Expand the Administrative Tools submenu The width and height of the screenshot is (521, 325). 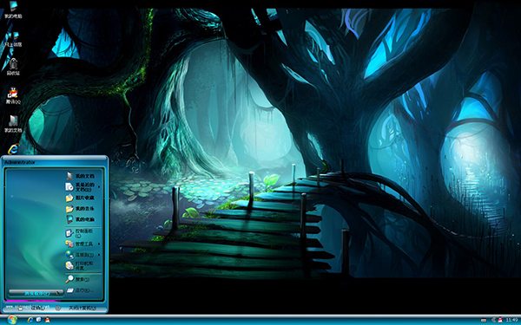click(x=83, y=244)
